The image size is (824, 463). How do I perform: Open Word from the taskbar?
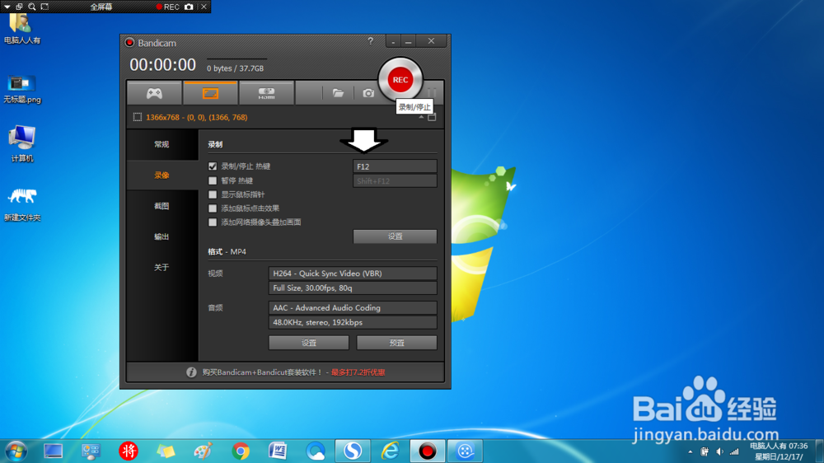point(278,451)
